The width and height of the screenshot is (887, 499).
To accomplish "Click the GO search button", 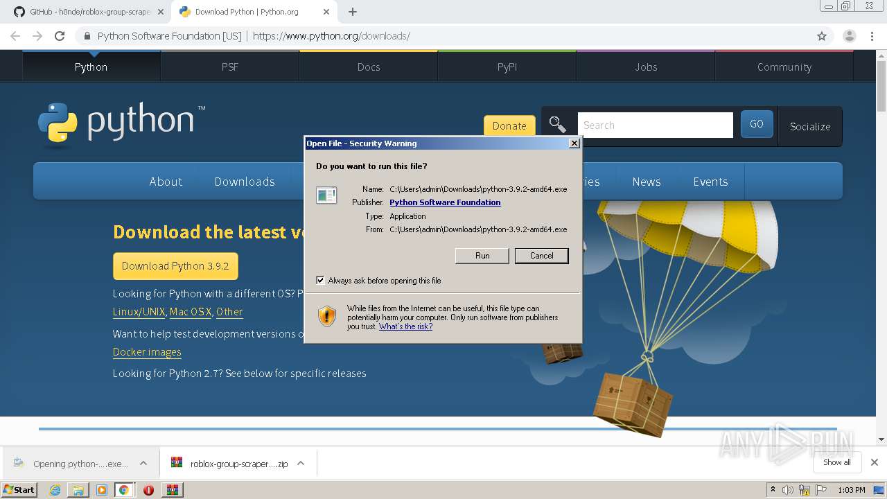I will point(757,124).
